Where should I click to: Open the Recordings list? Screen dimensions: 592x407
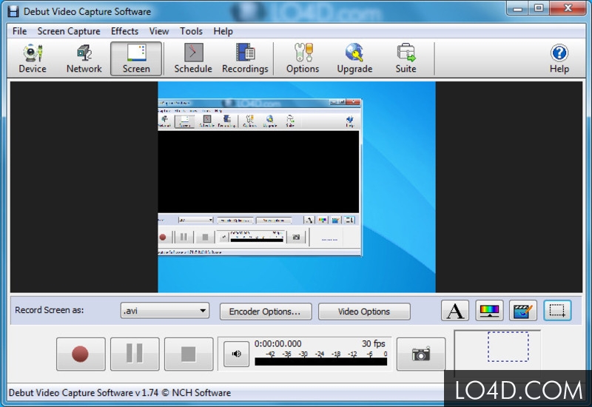[x=245, y=58]
